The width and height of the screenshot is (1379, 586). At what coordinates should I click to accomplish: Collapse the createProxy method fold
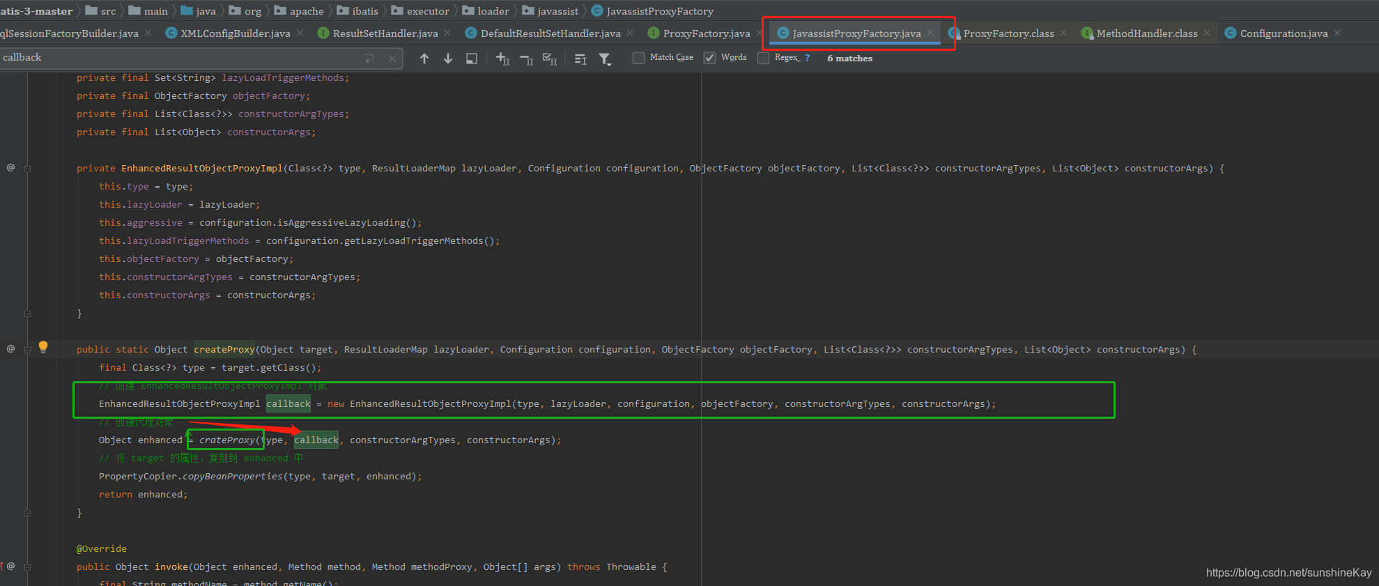[x=27, y=350]
